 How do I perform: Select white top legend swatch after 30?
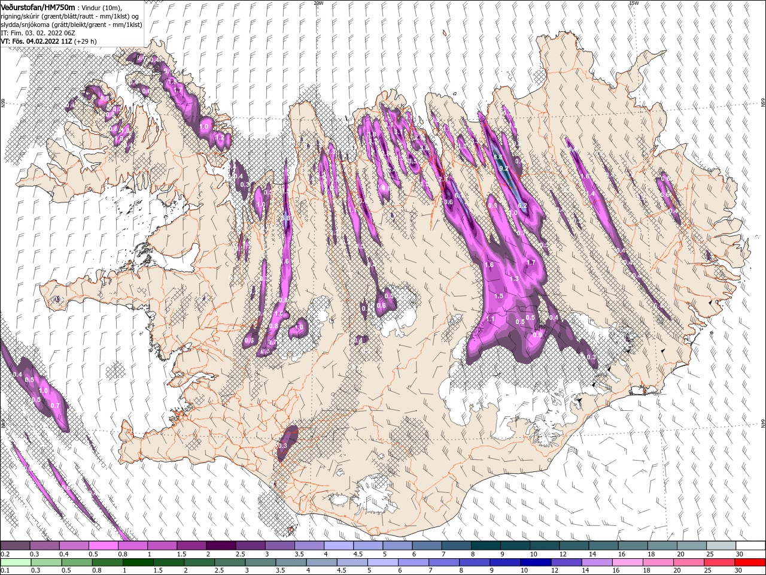click(x=750, y=546)
